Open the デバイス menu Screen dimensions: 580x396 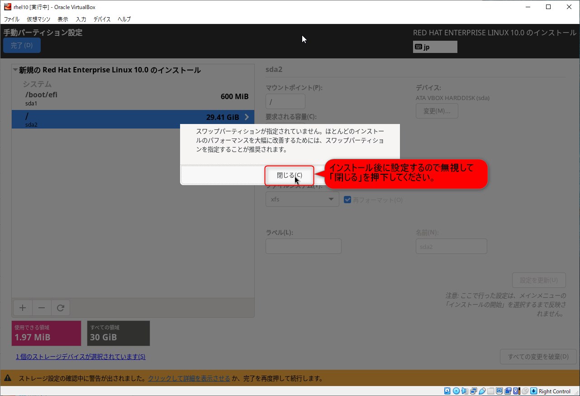coord(102,19)
